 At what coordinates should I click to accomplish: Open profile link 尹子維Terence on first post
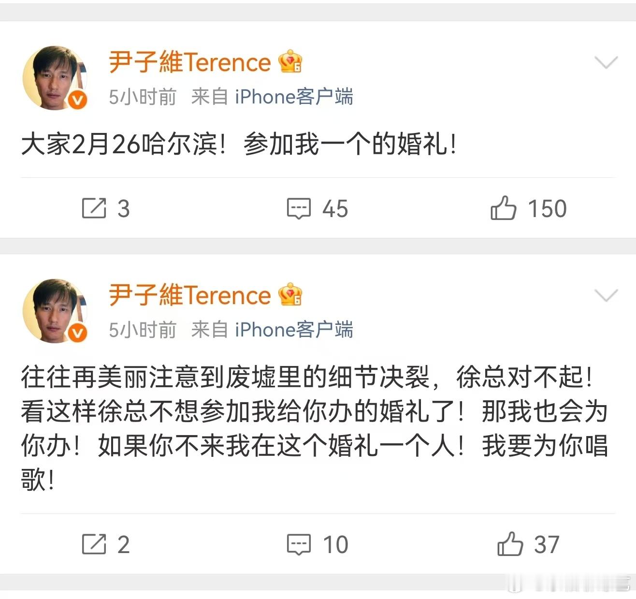click(x=188, y=62)
